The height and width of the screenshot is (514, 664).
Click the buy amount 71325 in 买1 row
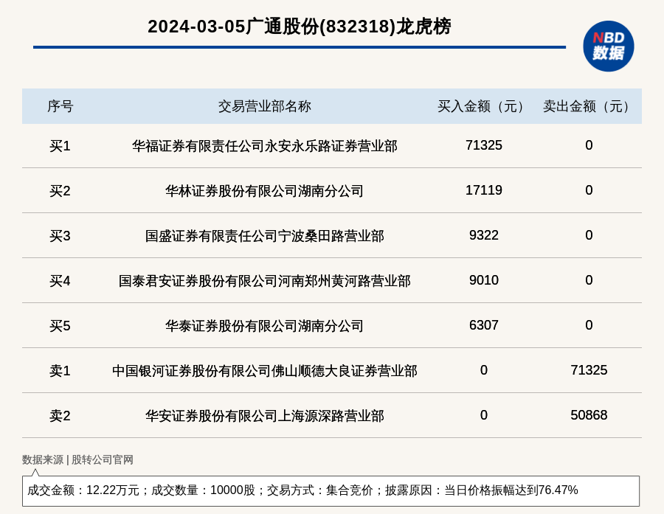click(x=483, y=145)
